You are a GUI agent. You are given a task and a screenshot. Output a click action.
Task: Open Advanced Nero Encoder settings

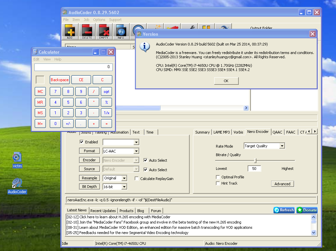coord(282,184)
